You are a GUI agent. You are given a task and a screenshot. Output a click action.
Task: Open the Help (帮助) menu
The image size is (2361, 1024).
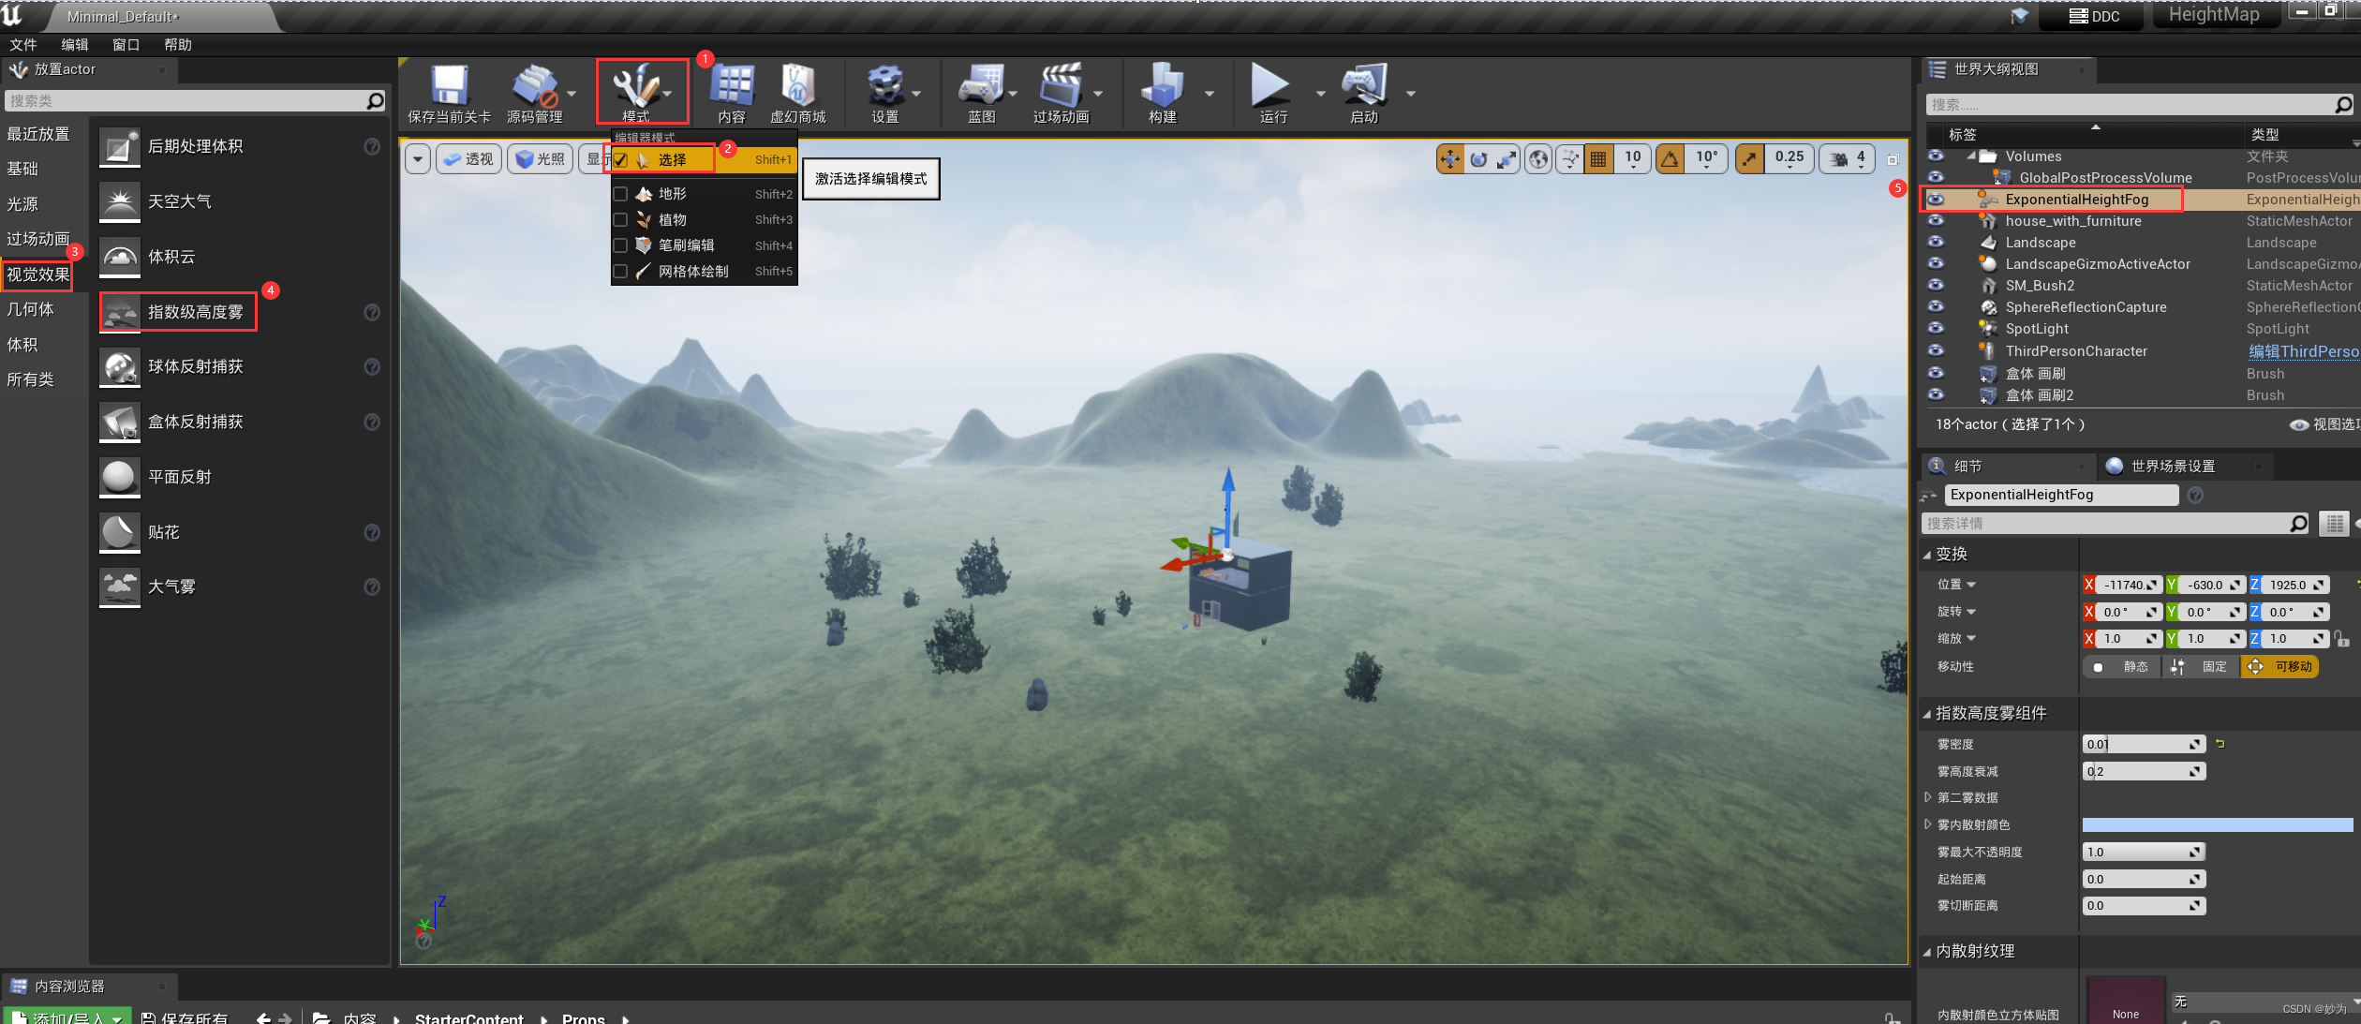coord(178,45)
